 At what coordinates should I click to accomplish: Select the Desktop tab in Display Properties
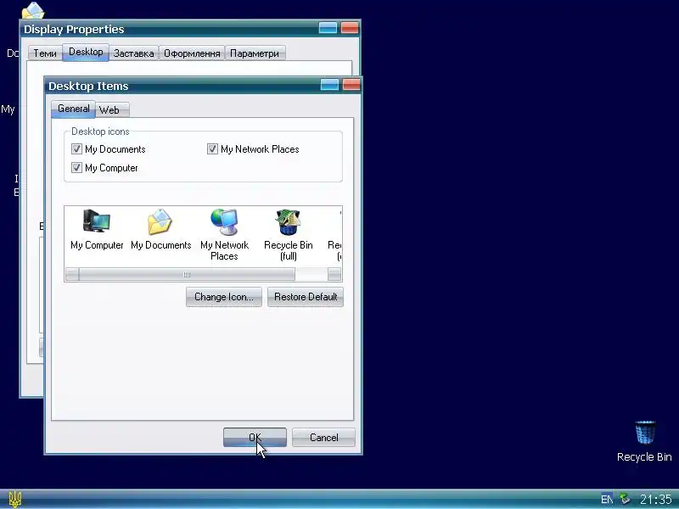[x=86, y=52]
